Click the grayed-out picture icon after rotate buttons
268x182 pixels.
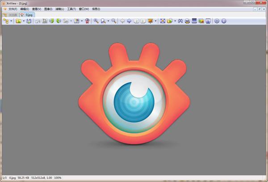(x=66, y=21)
